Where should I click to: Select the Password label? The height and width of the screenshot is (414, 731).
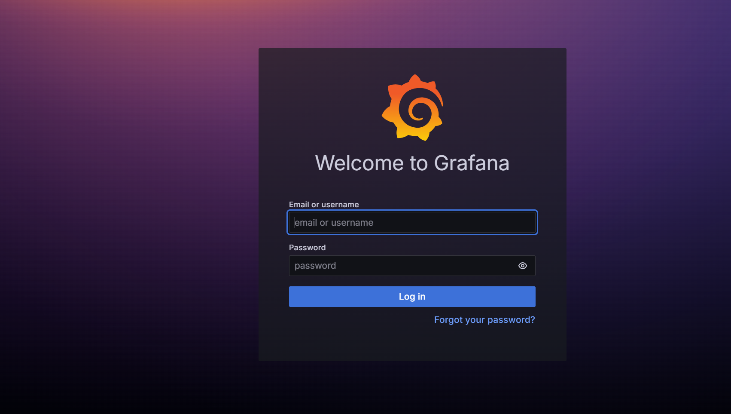coord(307,247)
